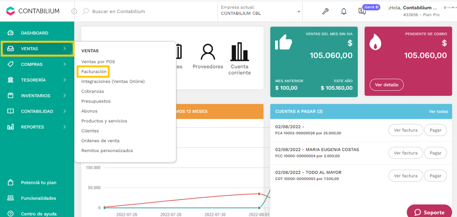Image resolution: width=457 pixels, height=217 pixels.
Task: Click Ver todas in Cuentas a pagar
Action: click(439, 112)
